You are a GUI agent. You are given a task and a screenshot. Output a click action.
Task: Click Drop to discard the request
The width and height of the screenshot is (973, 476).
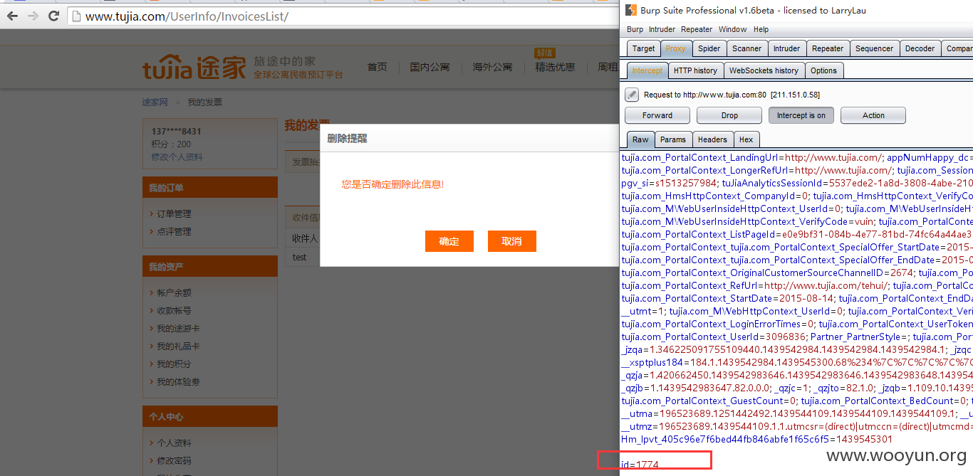tap(729, 115)
